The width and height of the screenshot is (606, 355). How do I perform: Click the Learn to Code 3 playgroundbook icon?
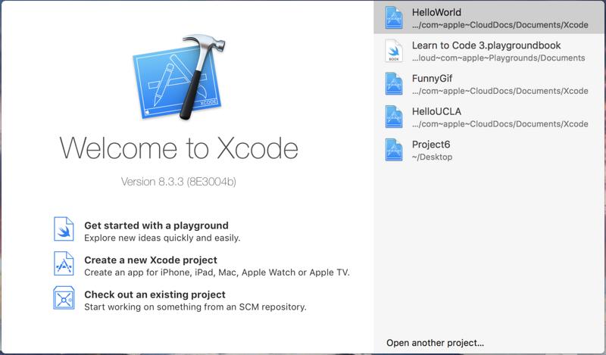point(394,51)
